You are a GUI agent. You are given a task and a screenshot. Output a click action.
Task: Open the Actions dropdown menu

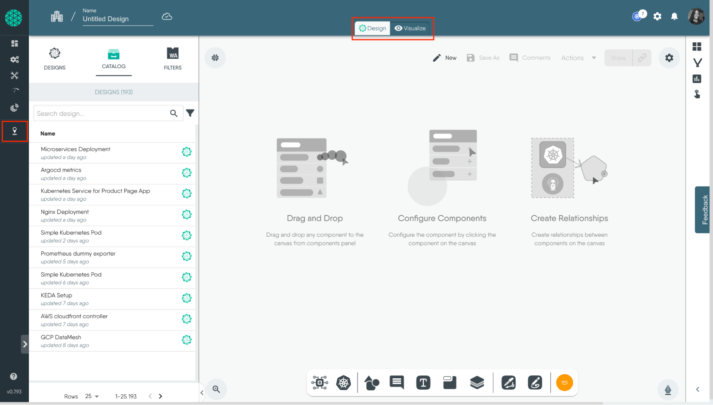[x=578, y=58]
